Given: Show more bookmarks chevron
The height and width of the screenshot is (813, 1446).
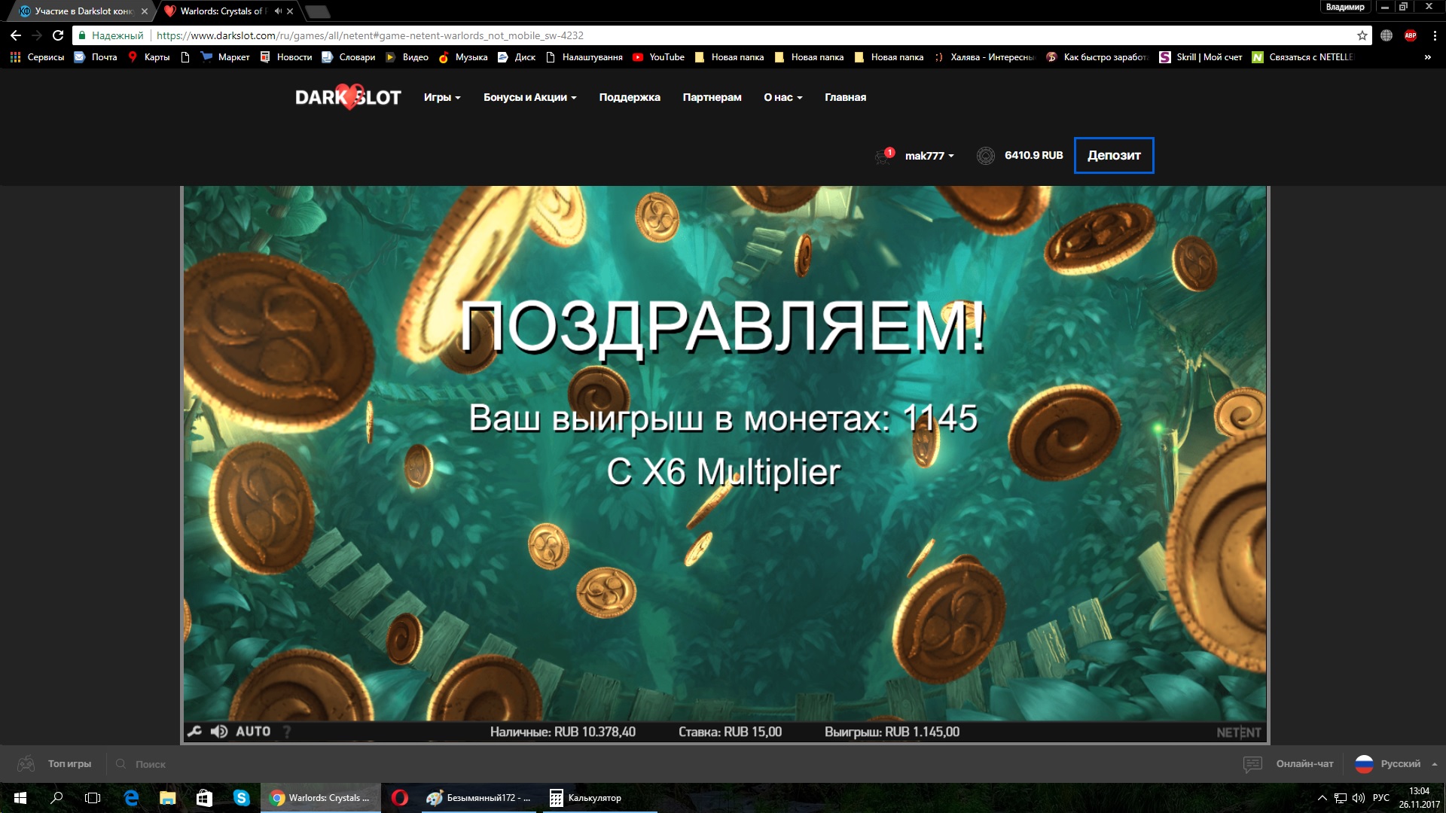Looking at the screenshot, I should click(1427, 57).
